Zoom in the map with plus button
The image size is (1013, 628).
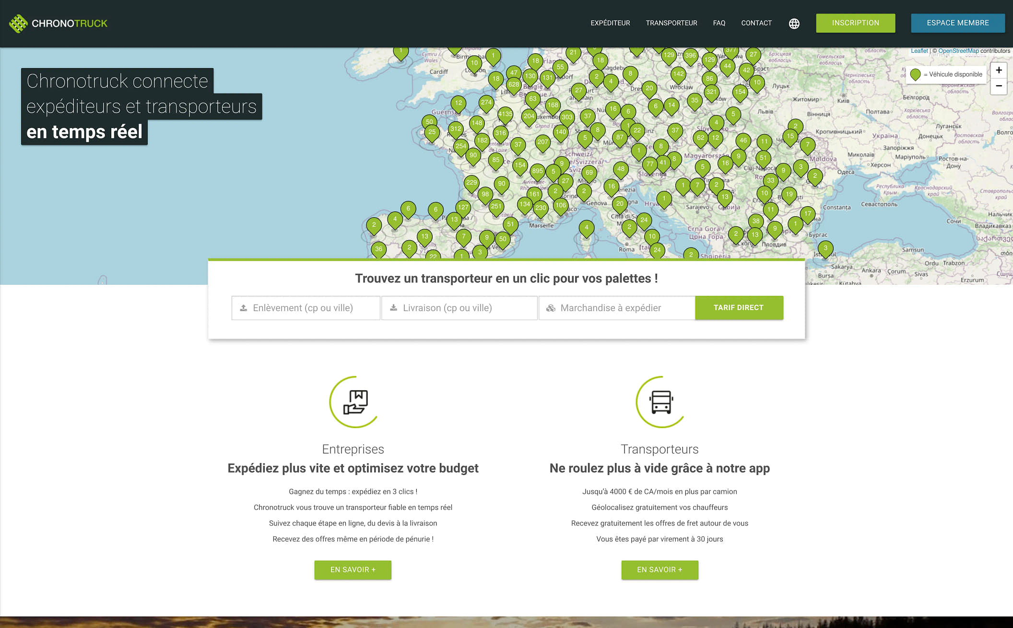pos(999,70)
